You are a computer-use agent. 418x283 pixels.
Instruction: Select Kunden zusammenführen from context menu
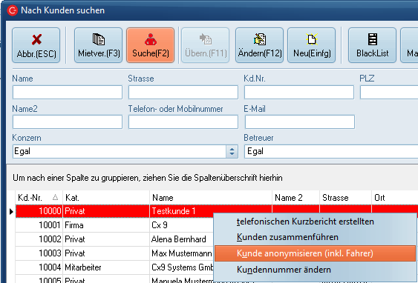tap(315, 237)
